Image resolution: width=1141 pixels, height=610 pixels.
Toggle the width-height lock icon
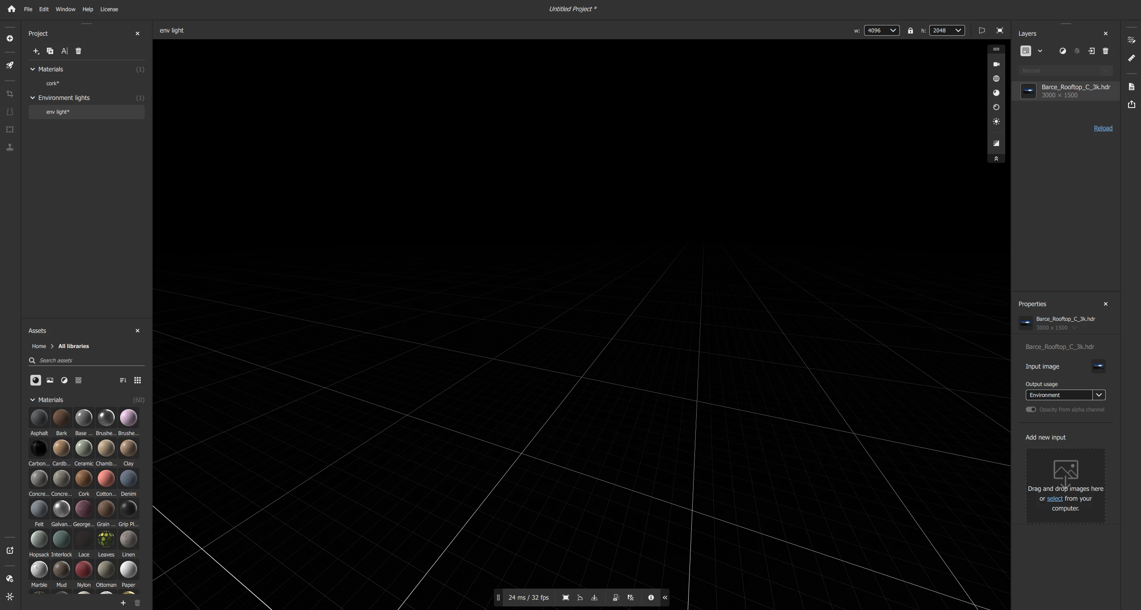(x=910, y=31)
